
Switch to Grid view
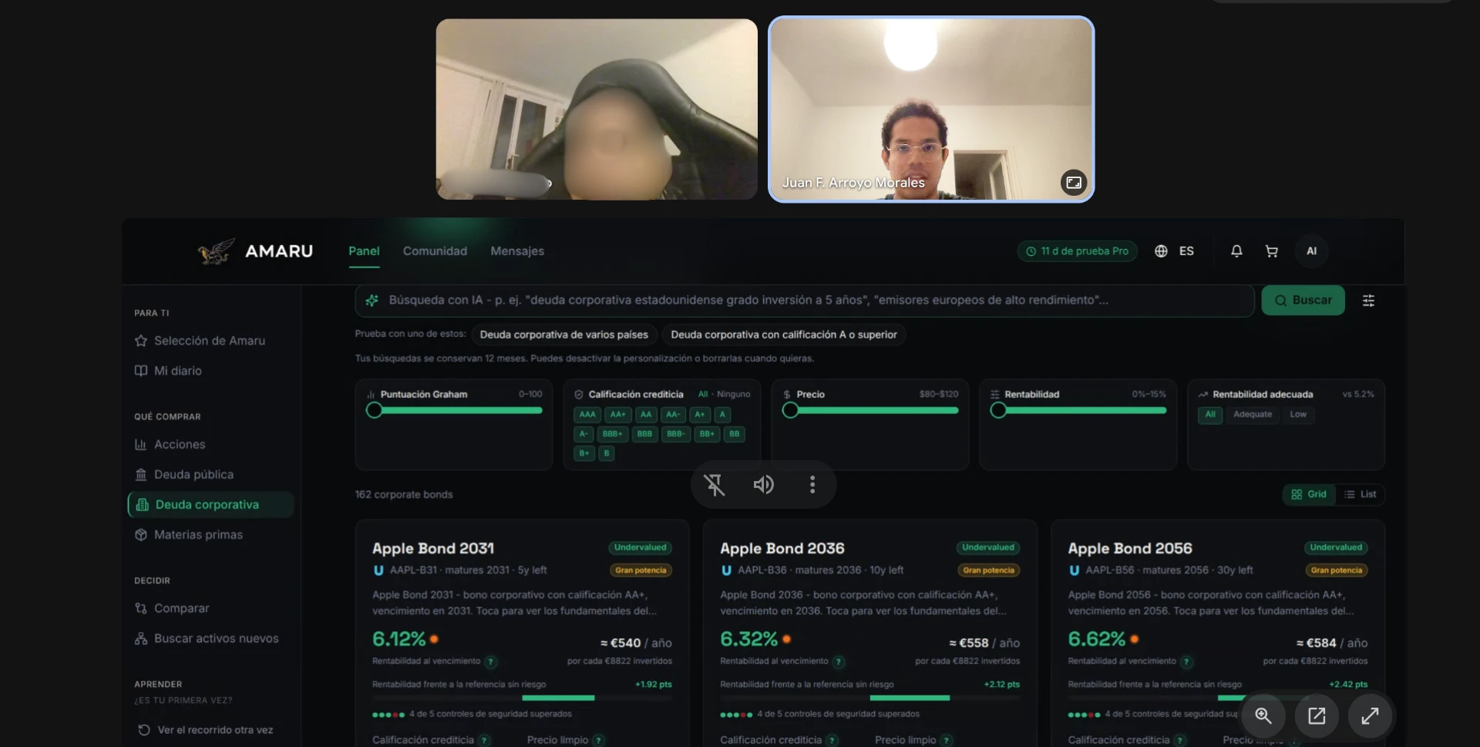pyautogui.click(x=1309, y=494)
